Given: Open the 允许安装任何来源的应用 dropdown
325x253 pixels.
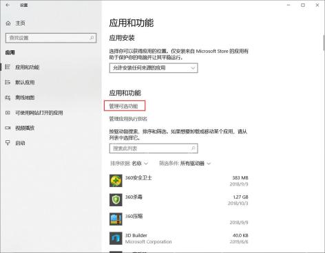Looking at the screenshot, I should pos(154,68).
